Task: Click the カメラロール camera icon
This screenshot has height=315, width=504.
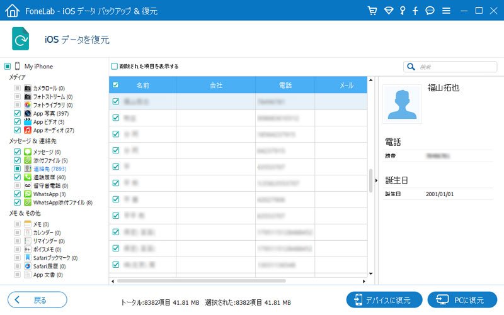Action: point(28,88)
